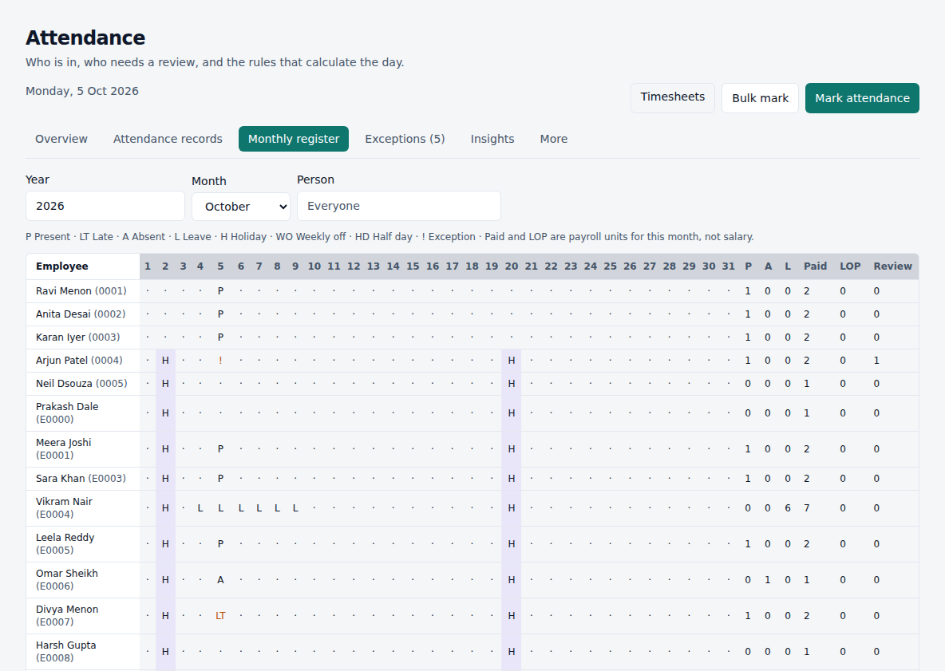Click the Person filter field

click(399, 206)
